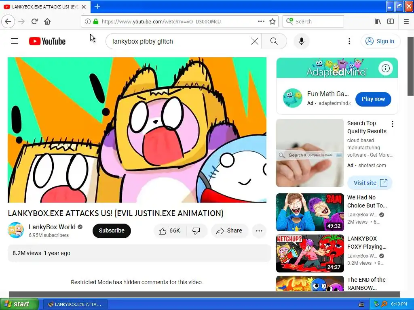
Task: Open the We Had No Choice thumbnail
Action: tap(310, 212)
